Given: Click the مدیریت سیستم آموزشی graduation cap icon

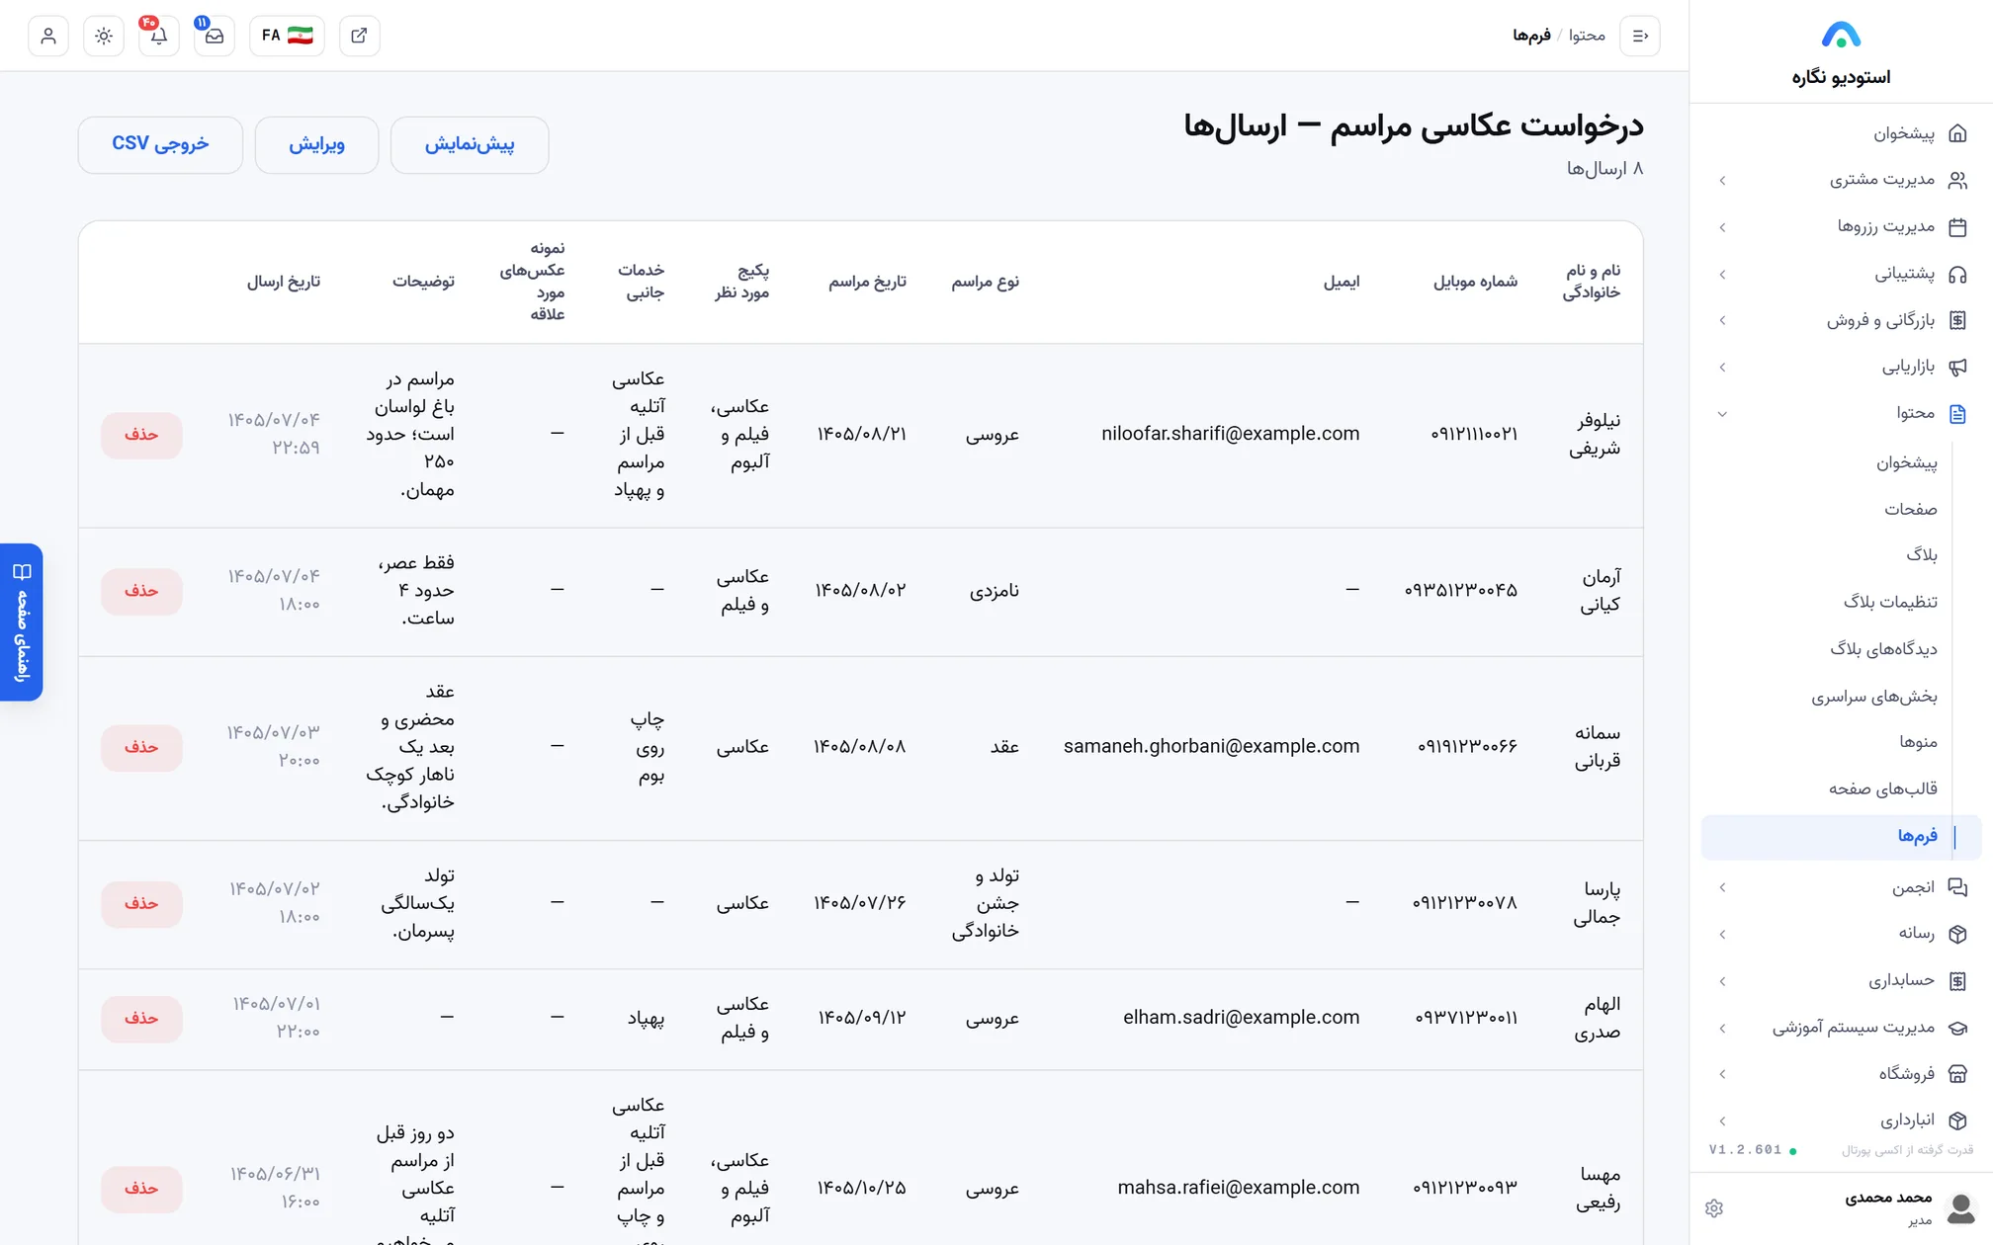Looking at the screenshot, I should coord(1957,1028).
